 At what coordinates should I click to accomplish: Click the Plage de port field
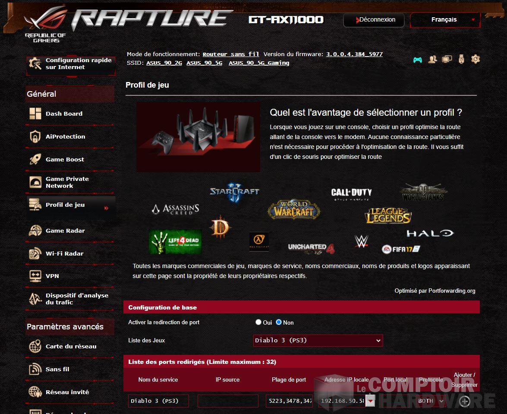point(290,401)
